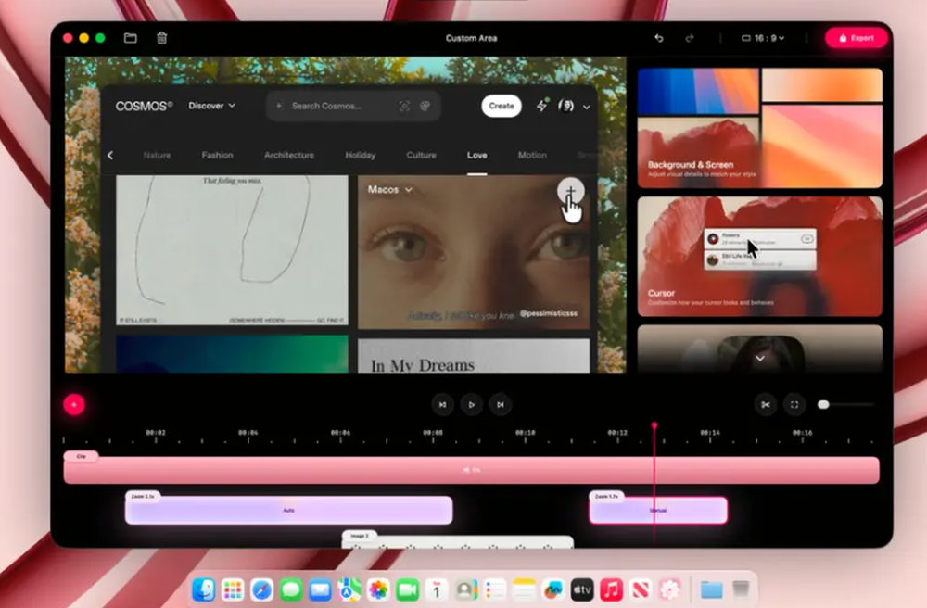Switch to the Love tab in Cosmos

(x=476, y=155)
